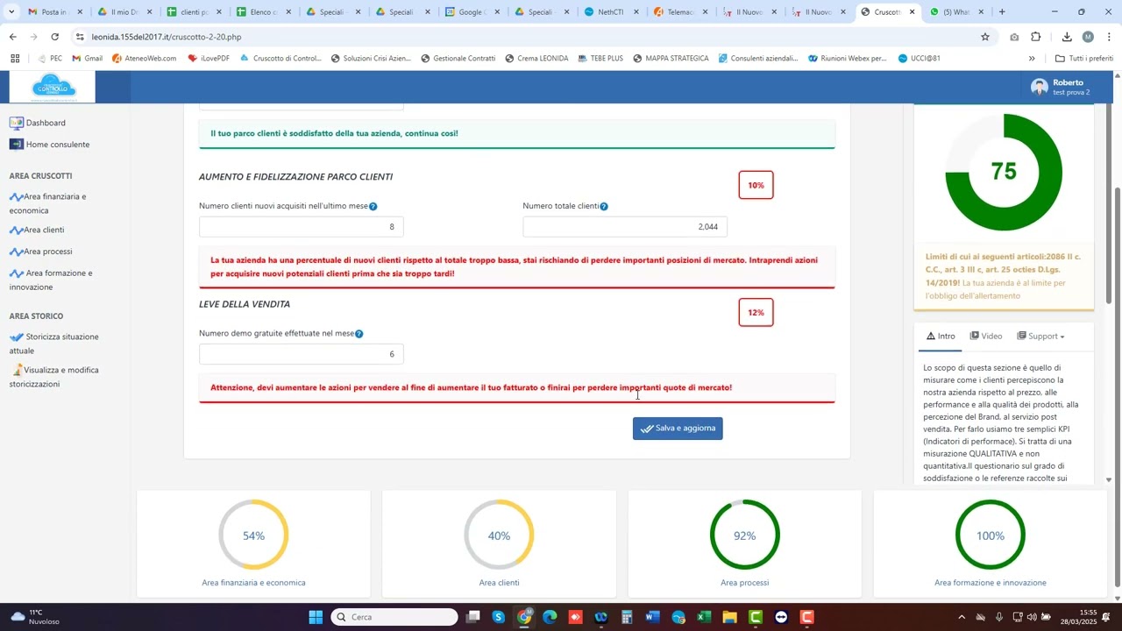Bookmark this page with star icon

tap(985, 37)
